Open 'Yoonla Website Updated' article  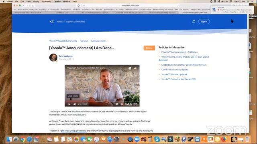click(x=174, y=74)
